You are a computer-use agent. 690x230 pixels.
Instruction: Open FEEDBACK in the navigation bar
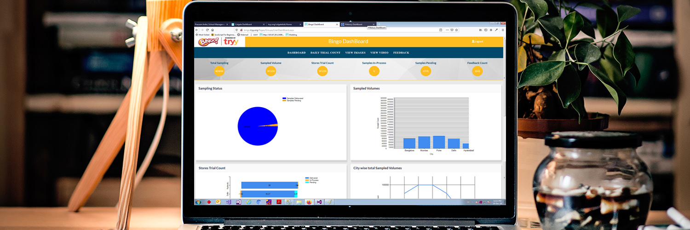(401, 53)
